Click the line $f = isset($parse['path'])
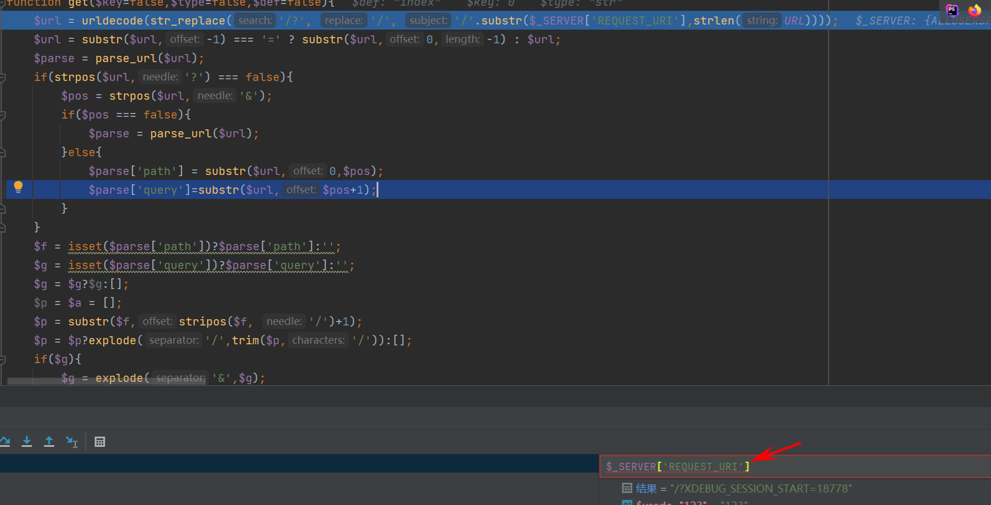Viewport: 991px width, 505px height. tap(187, 246)
